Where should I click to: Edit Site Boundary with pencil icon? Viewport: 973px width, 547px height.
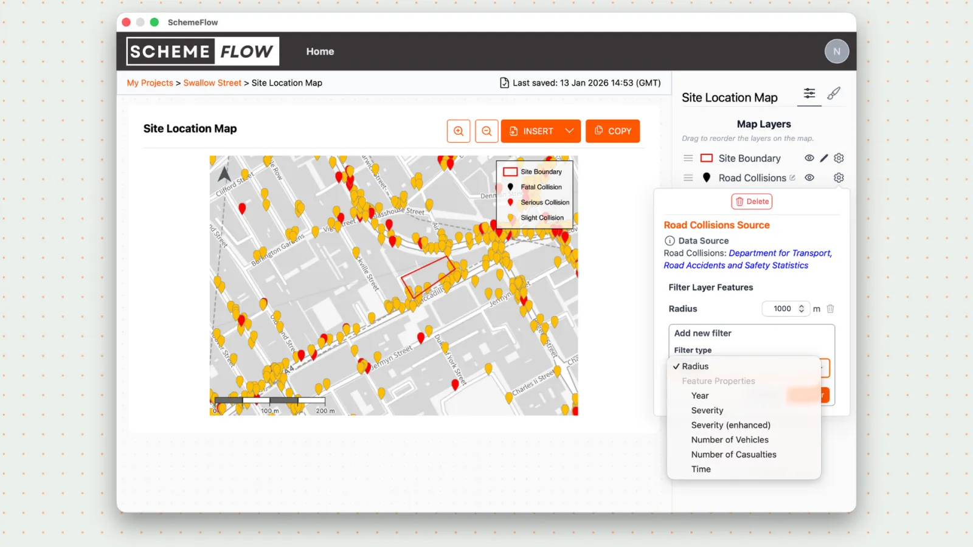pos(824,158)
